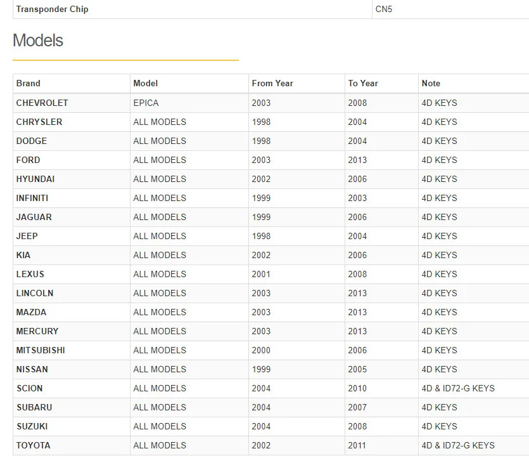Image resolution: width=529 pixels, height=463 pixels.
Task: Click the Transponder Chip value CN5
Action: click(x=384, y=10)
